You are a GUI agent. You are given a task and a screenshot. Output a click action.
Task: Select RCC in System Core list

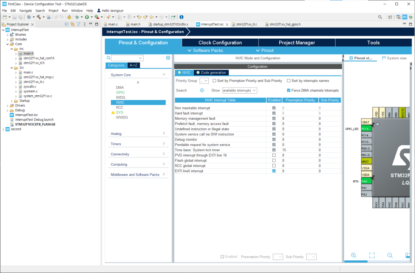tap(119, 107)
